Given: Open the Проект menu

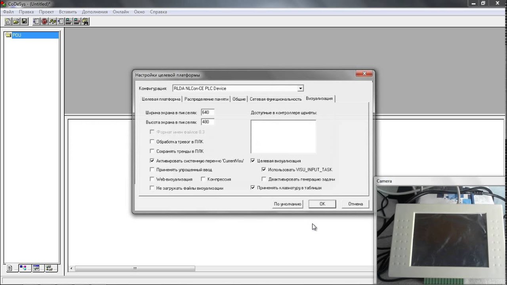Looking at the screenshot, I should (46, 12).
